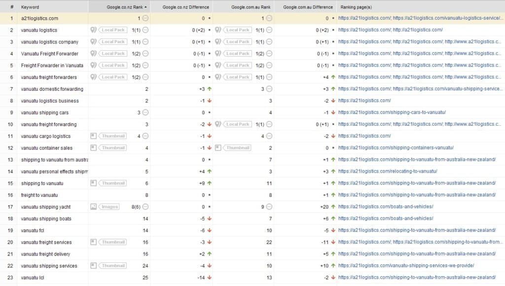Viewport: 505px width, 286px height.
Task: Select keyword 'freight to vanuatu'
Action: 39,195
